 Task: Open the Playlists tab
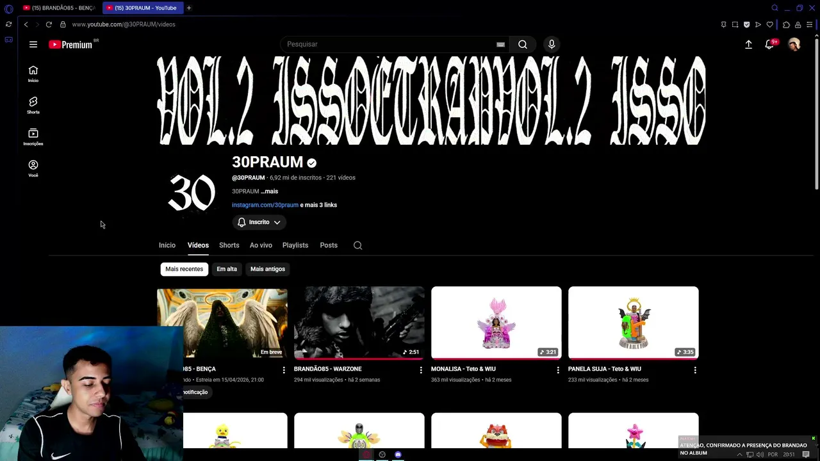pyautogui.click(x=295, y=245)
